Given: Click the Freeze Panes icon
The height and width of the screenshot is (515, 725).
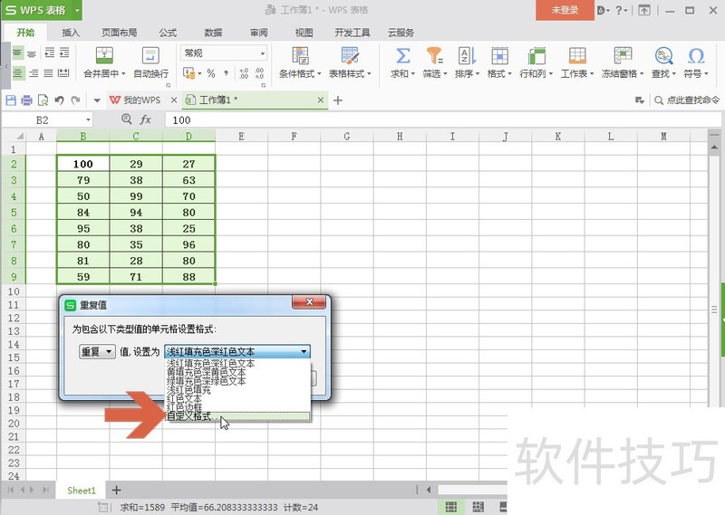Looking at the screenshot, I should [x=623, y=56].
